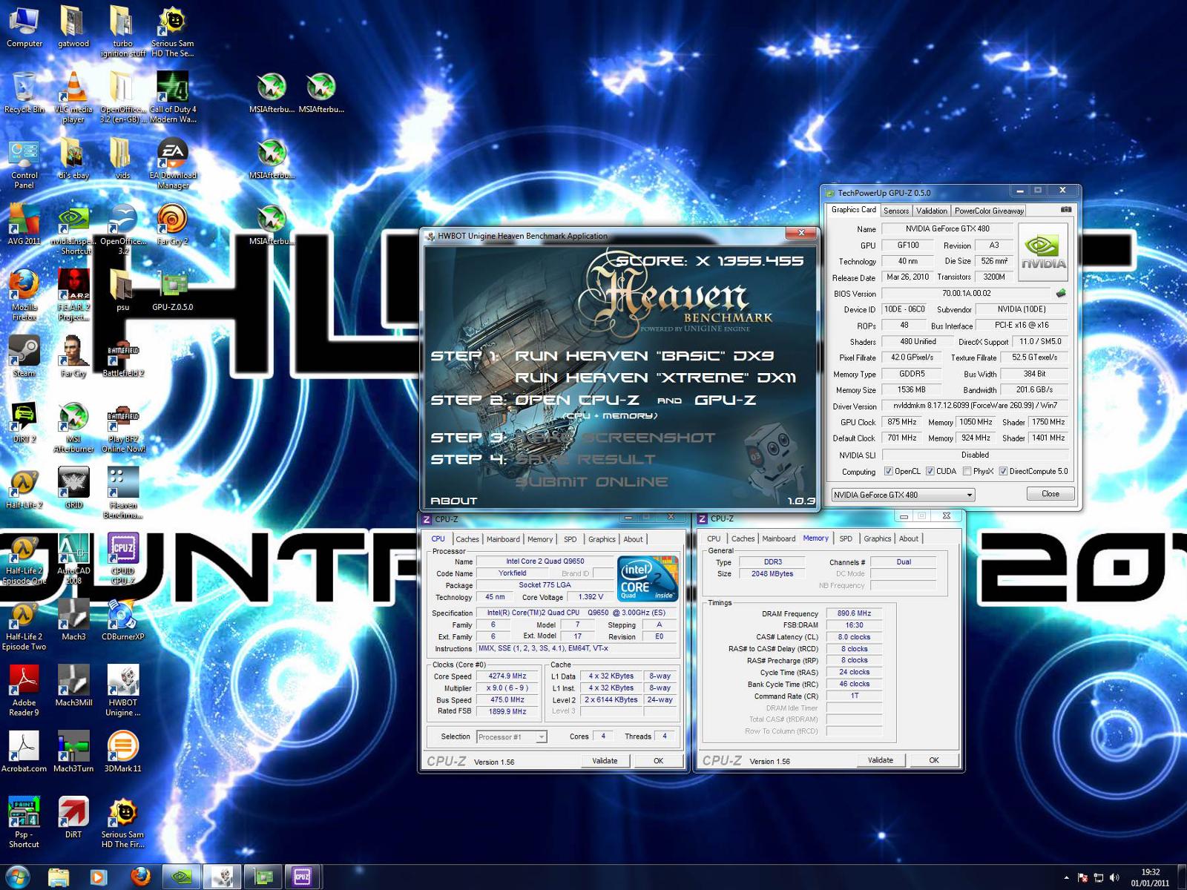Open the NVIDIA GeForce GTX 480 dropdown
1187x890 pixels.
902,495
